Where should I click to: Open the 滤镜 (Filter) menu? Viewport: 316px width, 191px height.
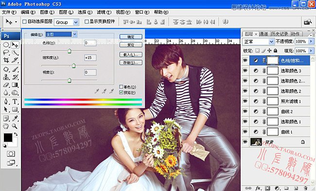[104, 12]
